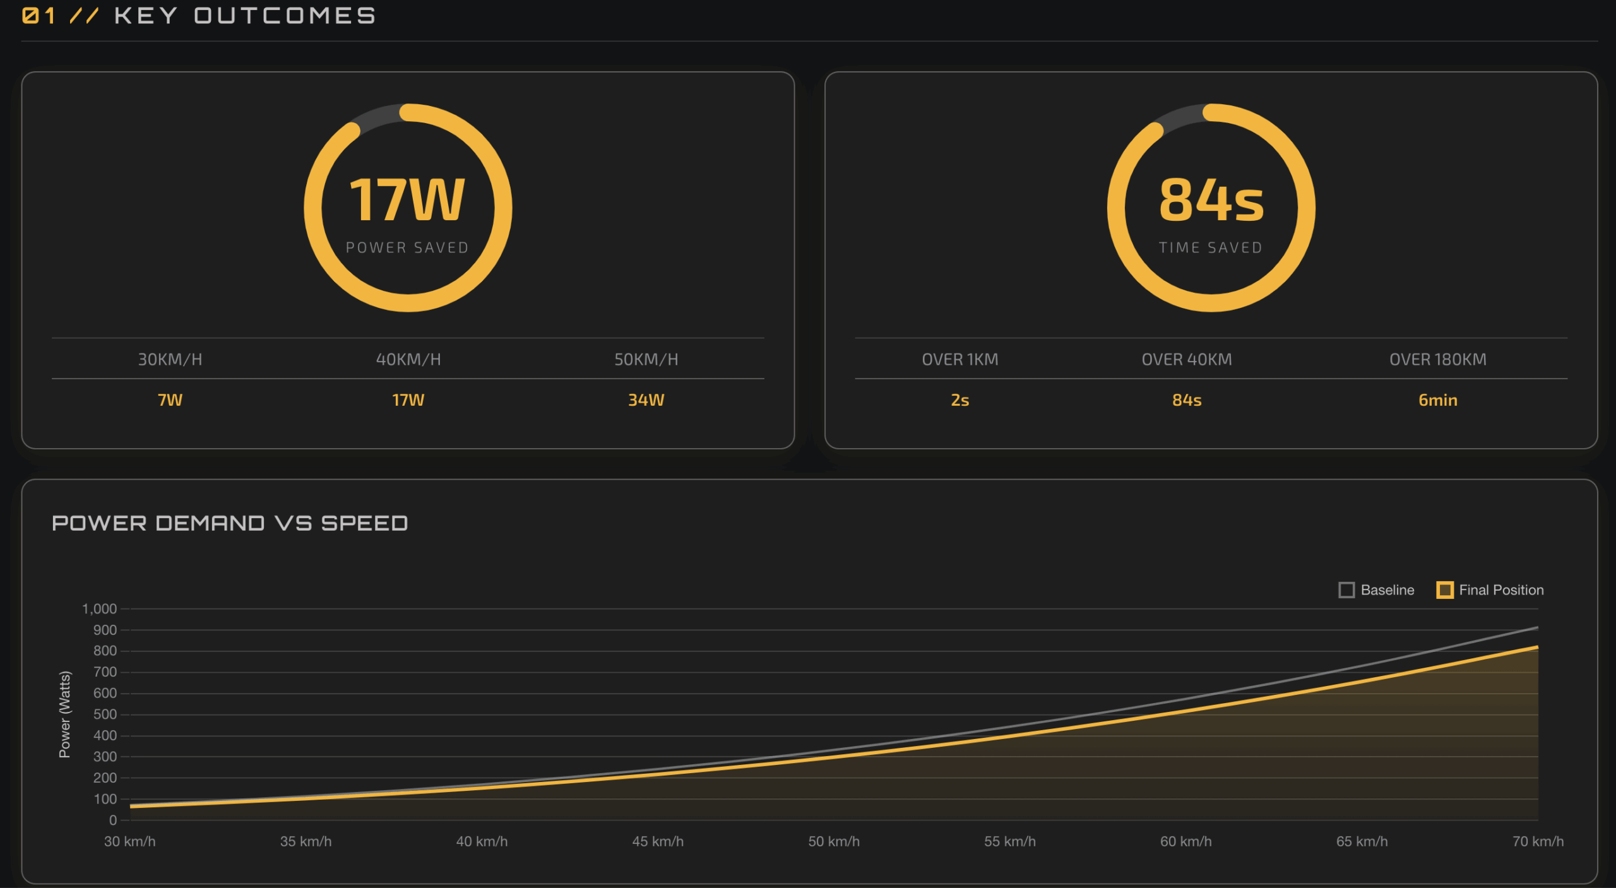Viewport: 1616px width, 888px height.
Task: Click the Key Outcomes section heading
Action: point(245,16)
